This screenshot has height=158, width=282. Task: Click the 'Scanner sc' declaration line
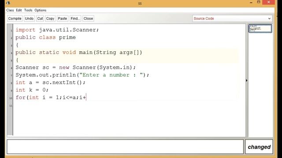click(x=75, y=68)
